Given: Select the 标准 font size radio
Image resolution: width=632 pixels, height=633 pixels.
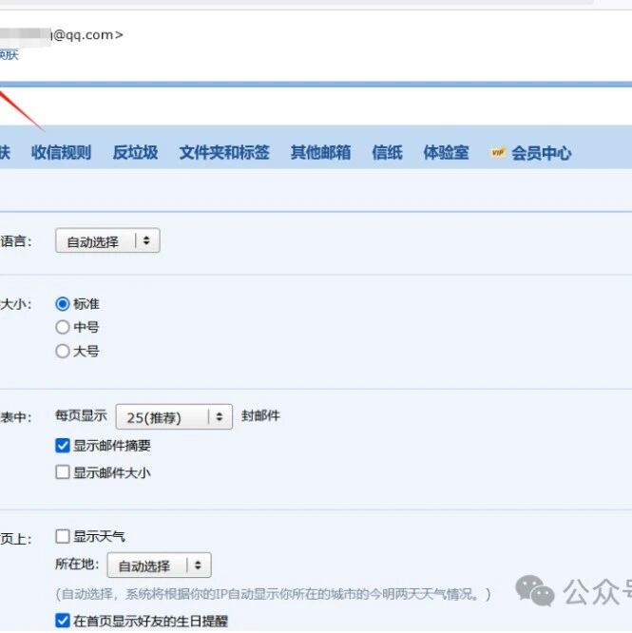Looking at the screenshot, I should [63, 304].
